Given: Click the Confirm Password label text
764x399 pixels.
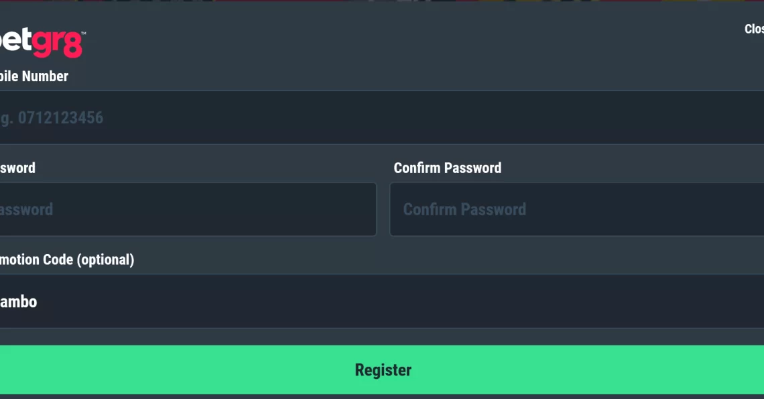Looking at the screenshot, I should click(447, 168).
